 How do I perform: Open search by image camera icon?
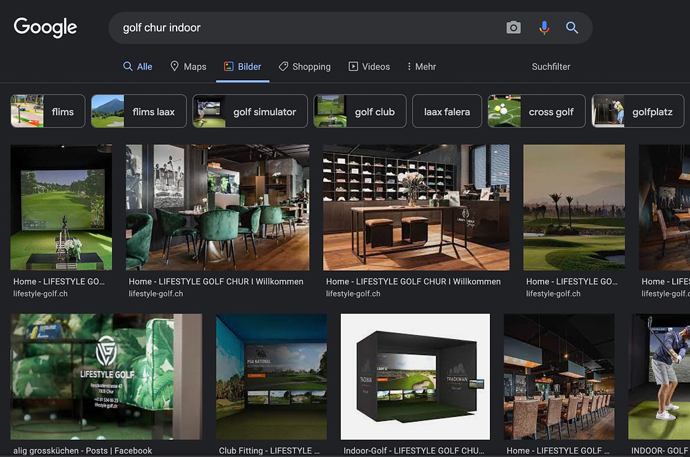pyautogui.click(x=513, y=28)
